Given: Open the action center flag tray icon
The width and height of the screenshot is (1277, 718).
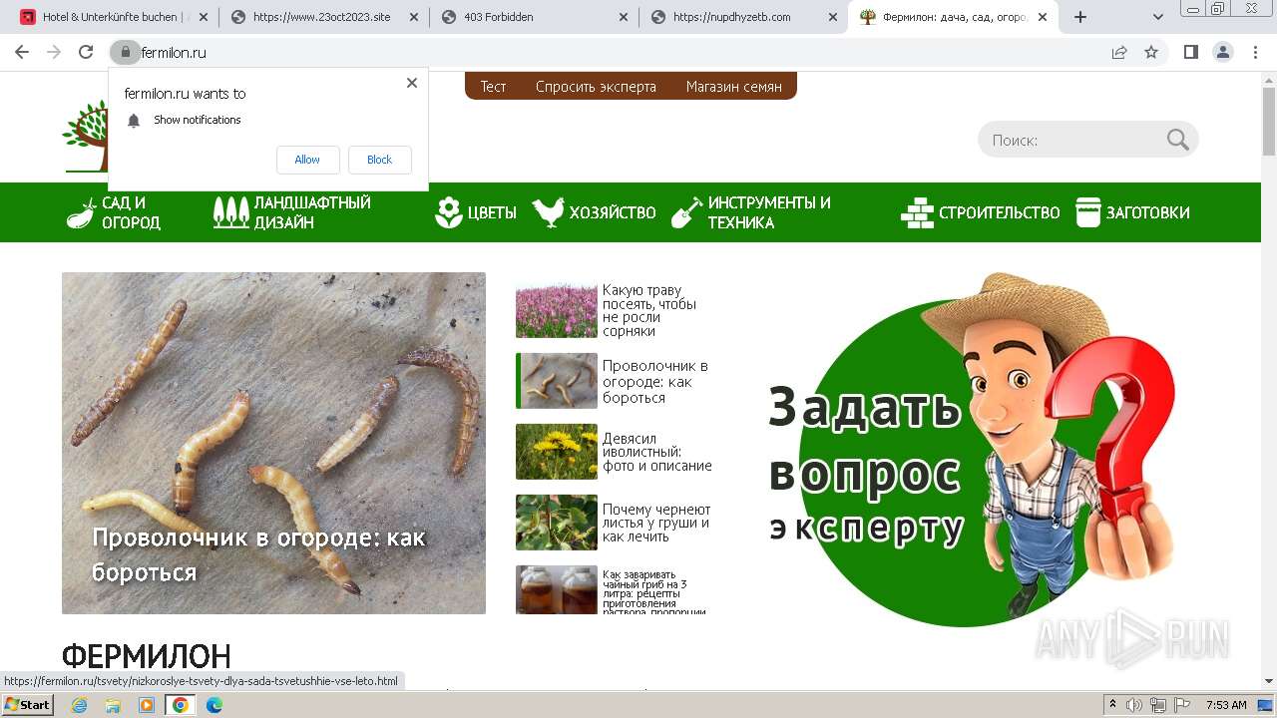Looking at the screenshot, I should [1182, 705].
